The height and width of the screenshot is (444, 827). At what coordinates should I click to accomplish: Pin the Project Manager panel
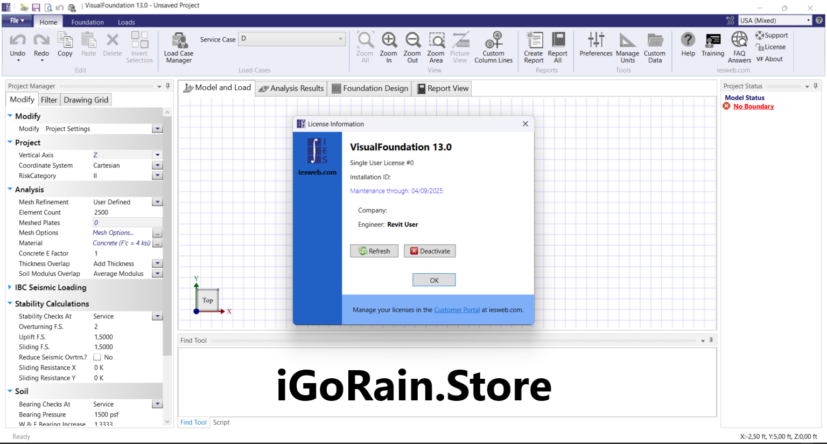click(168, 86)
